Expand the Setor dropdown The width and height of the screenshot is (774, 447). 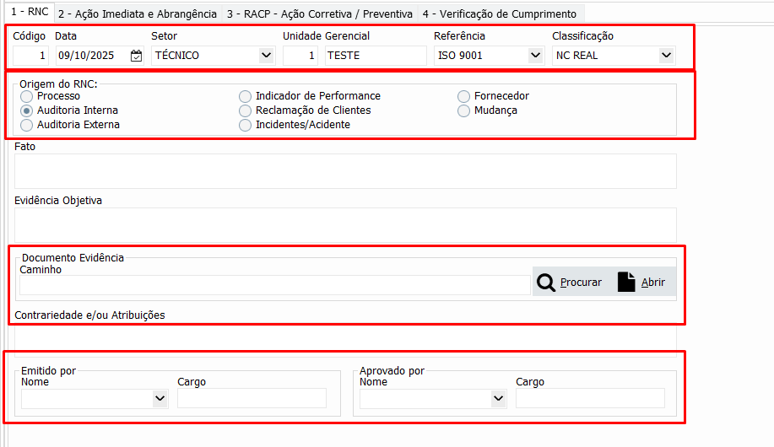266,56
